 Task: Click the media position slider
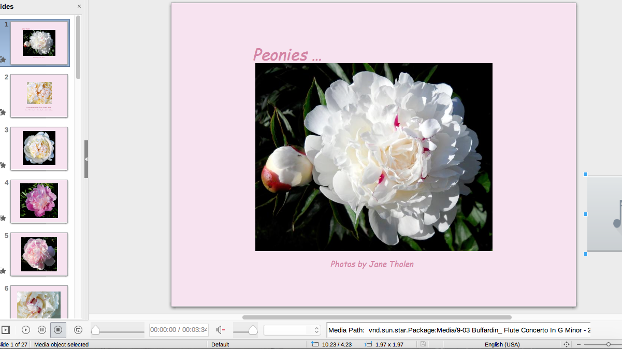[118, 330]
